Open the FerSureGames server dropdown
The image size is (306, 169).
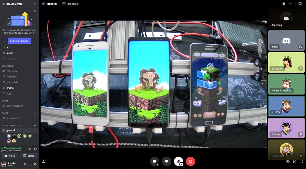20,4
